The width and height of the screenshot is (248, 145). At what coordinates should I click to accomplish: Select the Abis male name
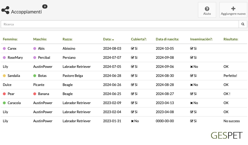click(x=41, y=48)
